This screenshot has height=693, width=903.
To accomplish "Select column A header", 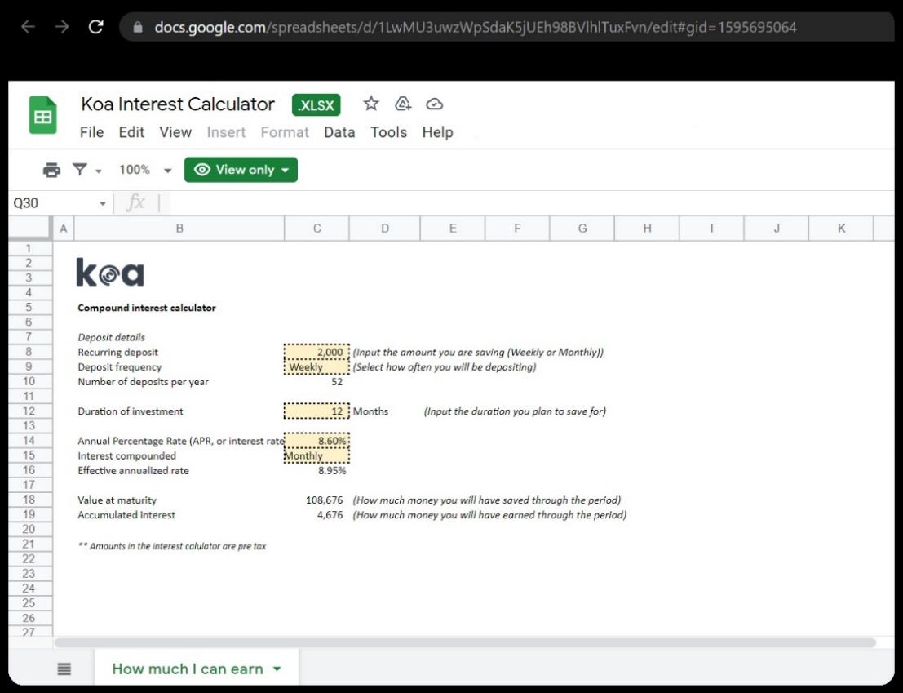I will [x=64, y=229].
